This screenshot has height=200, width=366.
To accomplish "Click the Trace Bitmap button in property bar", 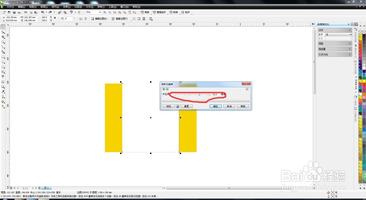I will pyautogui.click(x=120, y=19).
